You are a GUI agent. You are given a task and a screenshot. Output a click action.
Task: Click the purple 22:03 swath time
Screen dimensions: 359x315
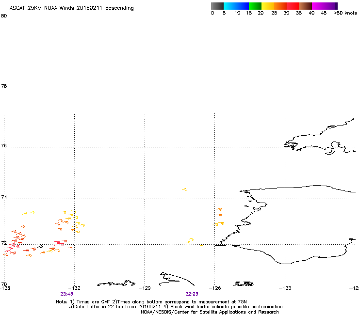coord(192,294)
